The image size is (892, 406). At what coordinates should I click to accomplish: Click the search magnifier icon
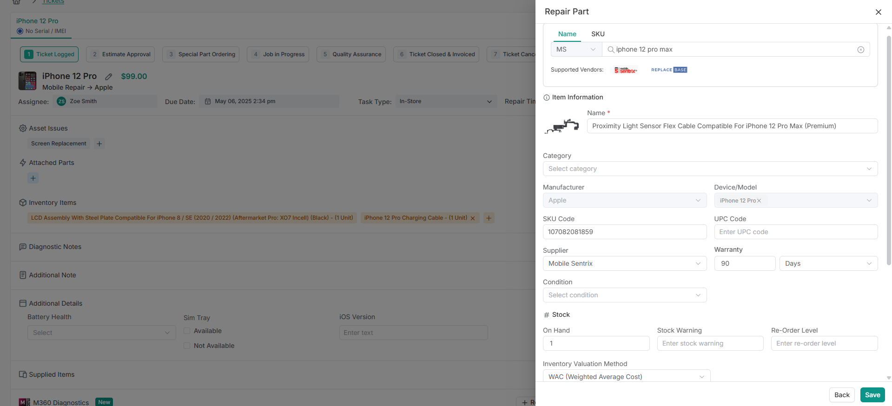pyautogui.click(x=611, y=49)
